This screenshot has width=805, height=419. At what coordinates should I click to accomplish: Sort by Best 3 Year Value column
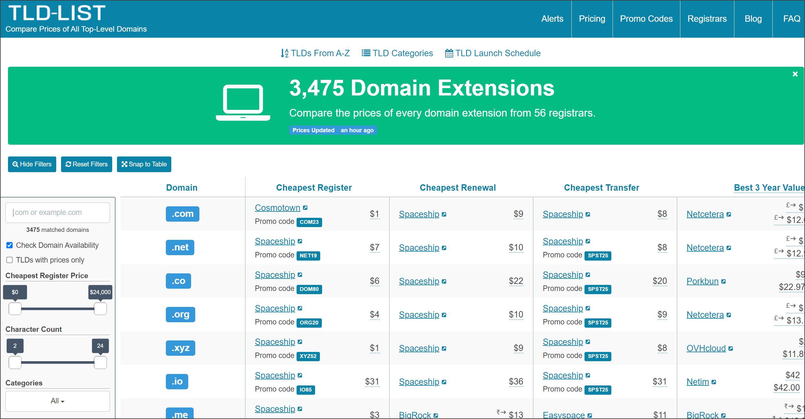click(x=769, y=187)
